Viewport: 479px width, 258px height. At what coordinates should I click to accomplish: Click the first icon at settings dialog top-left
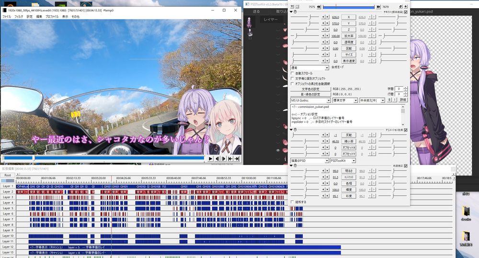tap(292, 6)
